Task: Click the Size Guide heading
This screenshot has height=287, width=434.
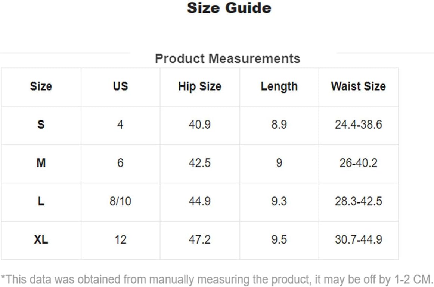Action: pyautogui.click(x=229, y=8)
